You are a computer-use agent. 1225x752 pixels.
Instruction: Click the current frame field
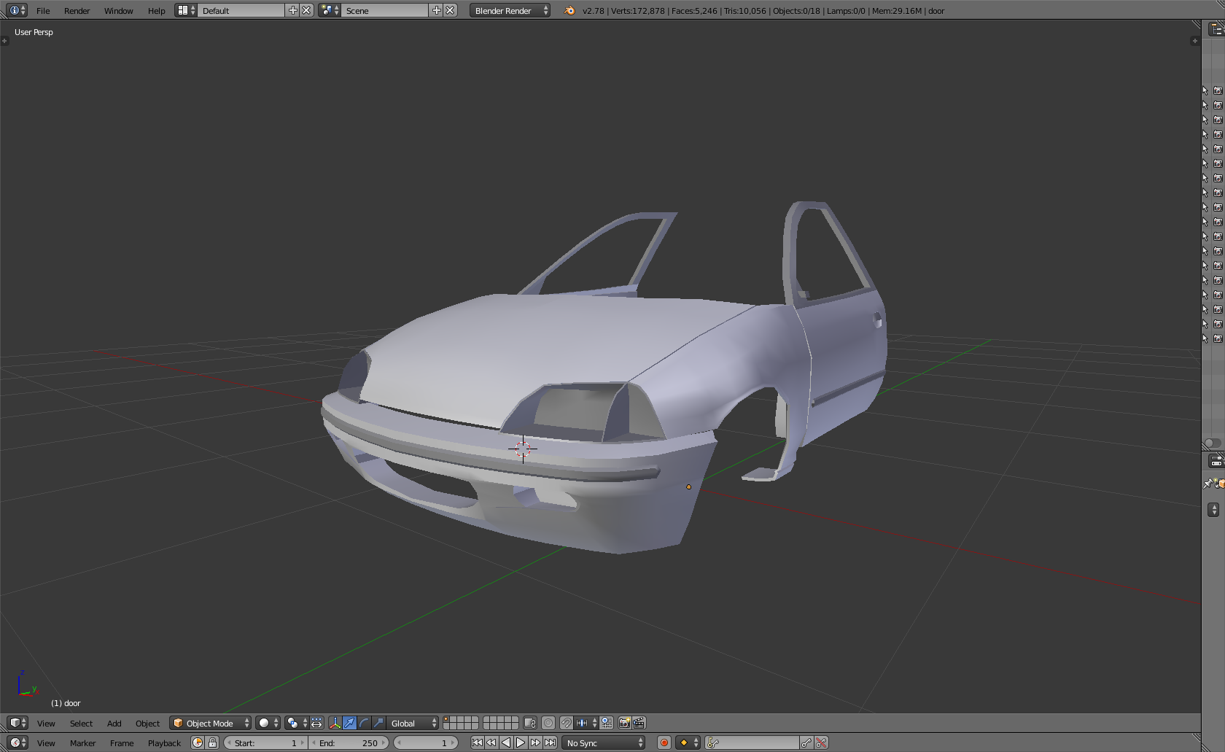tap(426, 743)
